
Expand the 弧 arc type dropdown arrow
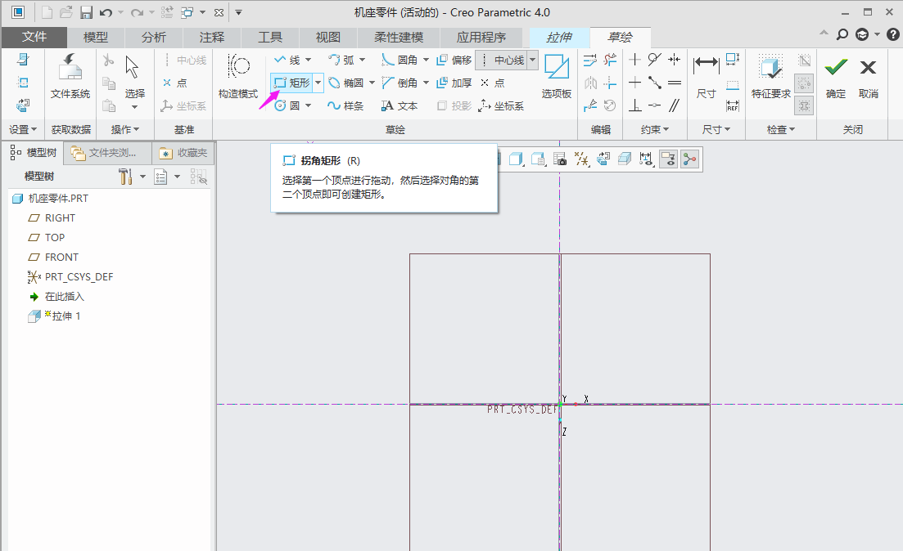coord(362,60)
